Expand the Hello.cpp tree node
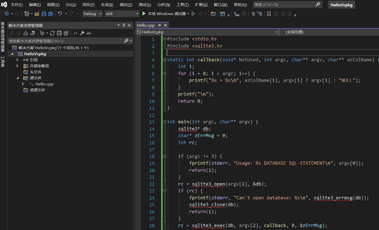Viewport: 379px width, 230px height. [x=23, y=84]
